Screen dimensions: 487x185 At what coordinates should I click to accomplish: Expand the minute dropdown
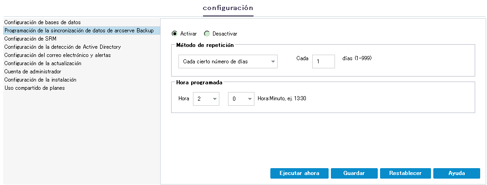241,98
